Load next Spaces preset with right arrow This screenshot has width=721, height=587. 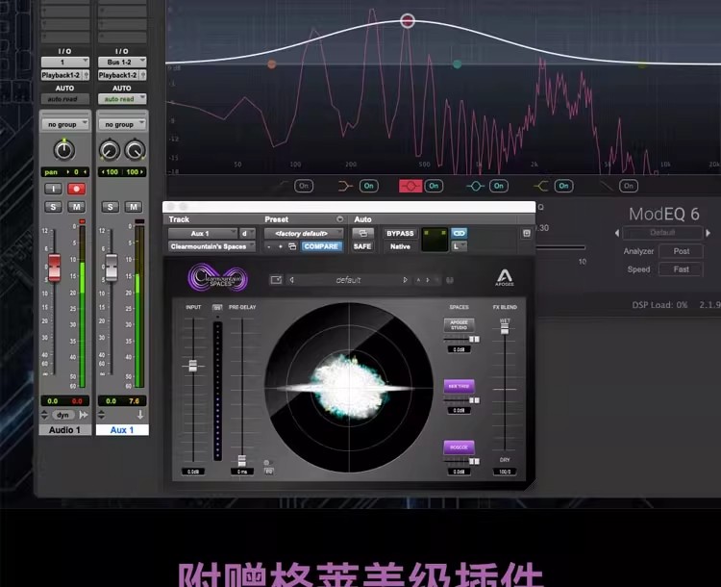tap(405, 280)
